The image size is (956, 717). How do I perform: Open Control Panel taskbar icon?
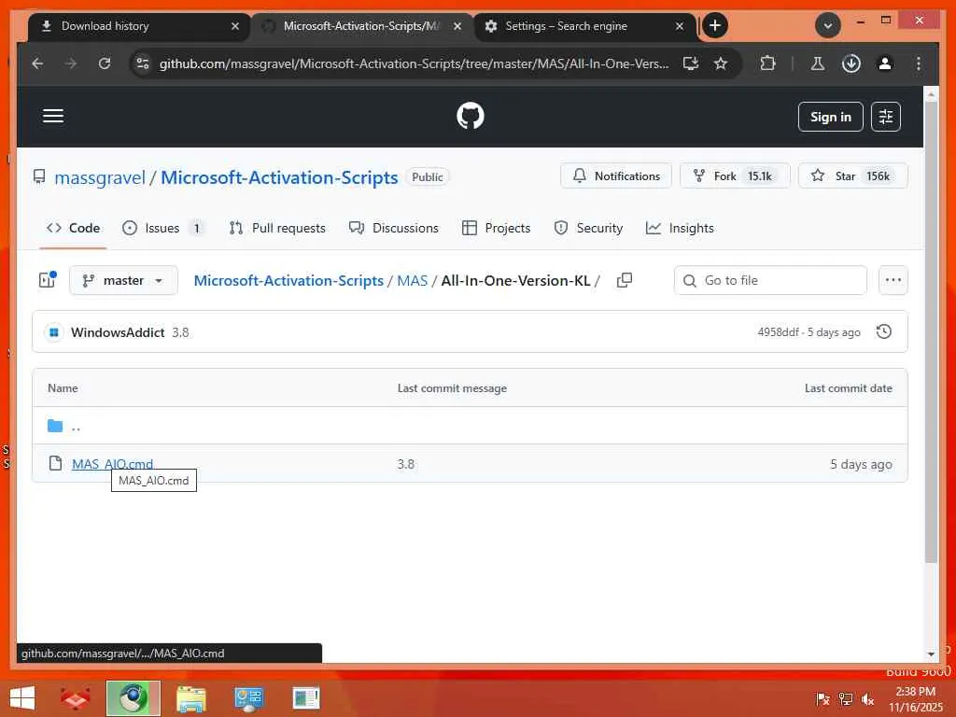pos(248,698)
